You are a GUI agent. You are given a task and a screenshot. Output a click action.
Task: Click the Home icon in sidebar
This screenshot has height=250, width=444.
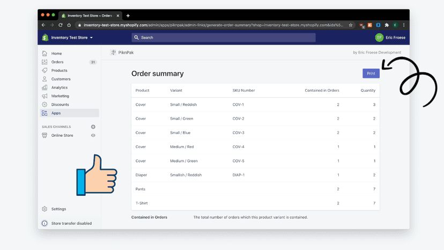(45, 53)
